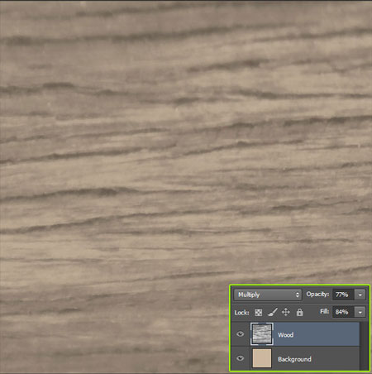Open the Multiply blend mode dropdown

[268, 295]
